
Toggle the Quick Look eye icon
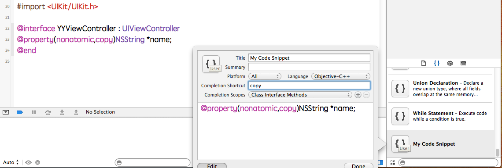pos(29,162)
